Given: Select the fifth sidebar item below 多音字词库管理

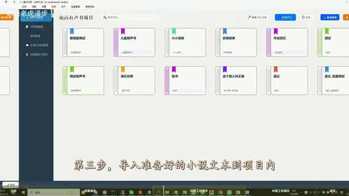Looking at the screenshot, I should click(x=36, y=54).
